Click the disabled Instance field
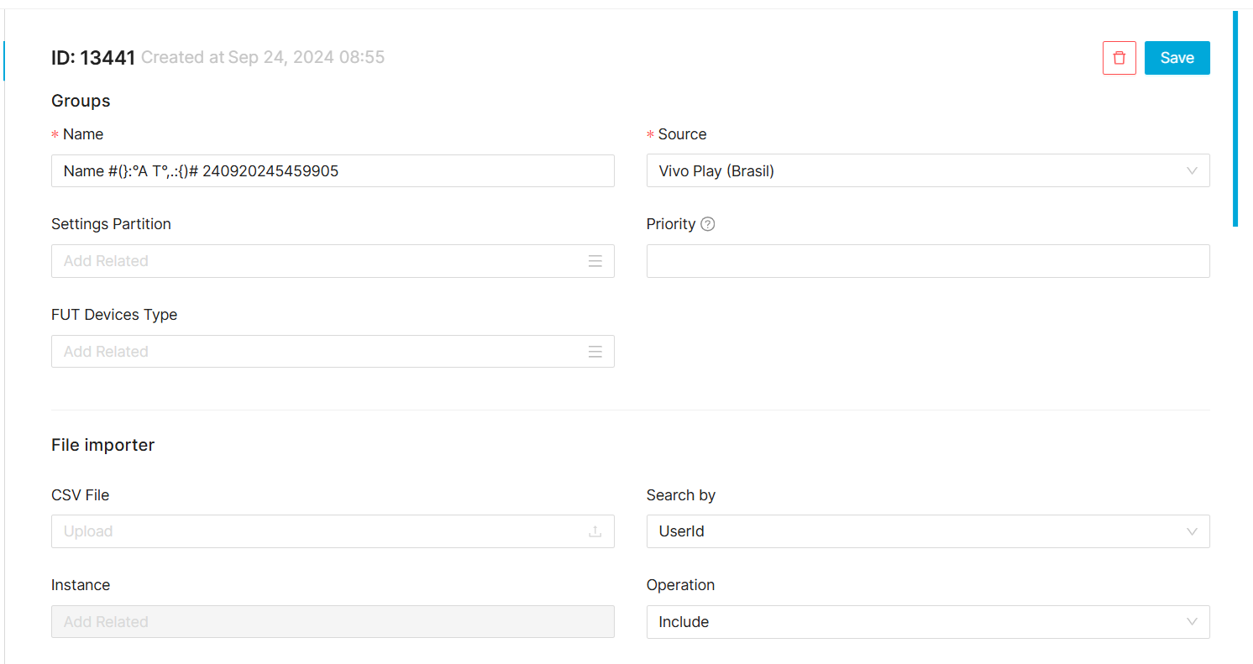 pyautogui.click(x=332, y=622)
